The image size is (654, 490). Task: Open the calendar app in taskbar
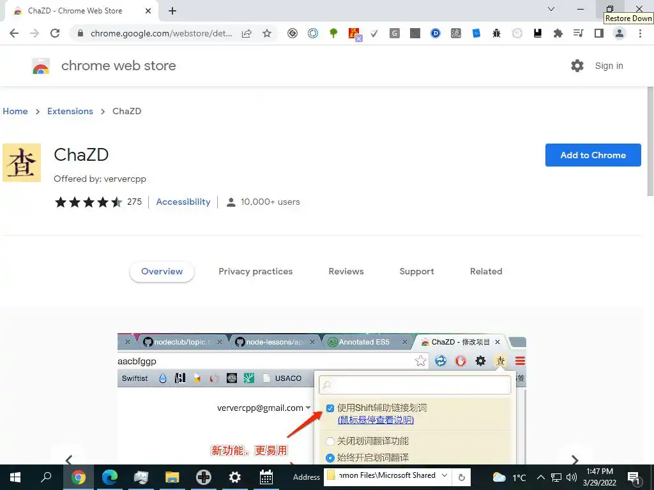[x=266, y=477]
